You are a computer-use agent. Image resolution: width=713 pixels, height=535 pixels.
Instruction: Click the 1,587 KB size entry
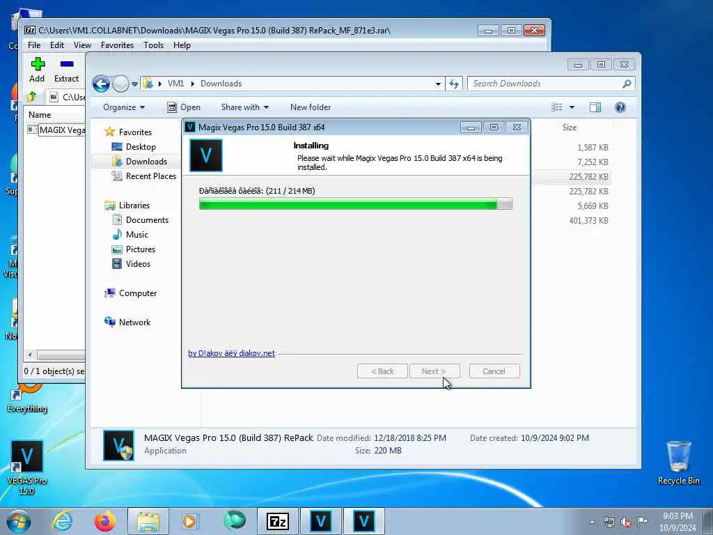[x=593, y=148]
